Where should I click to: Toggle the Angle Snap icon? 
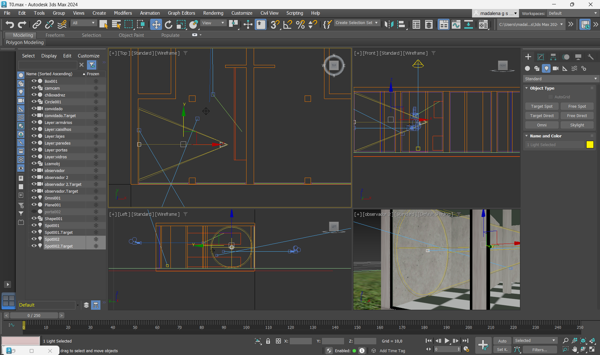coord(287,24)
